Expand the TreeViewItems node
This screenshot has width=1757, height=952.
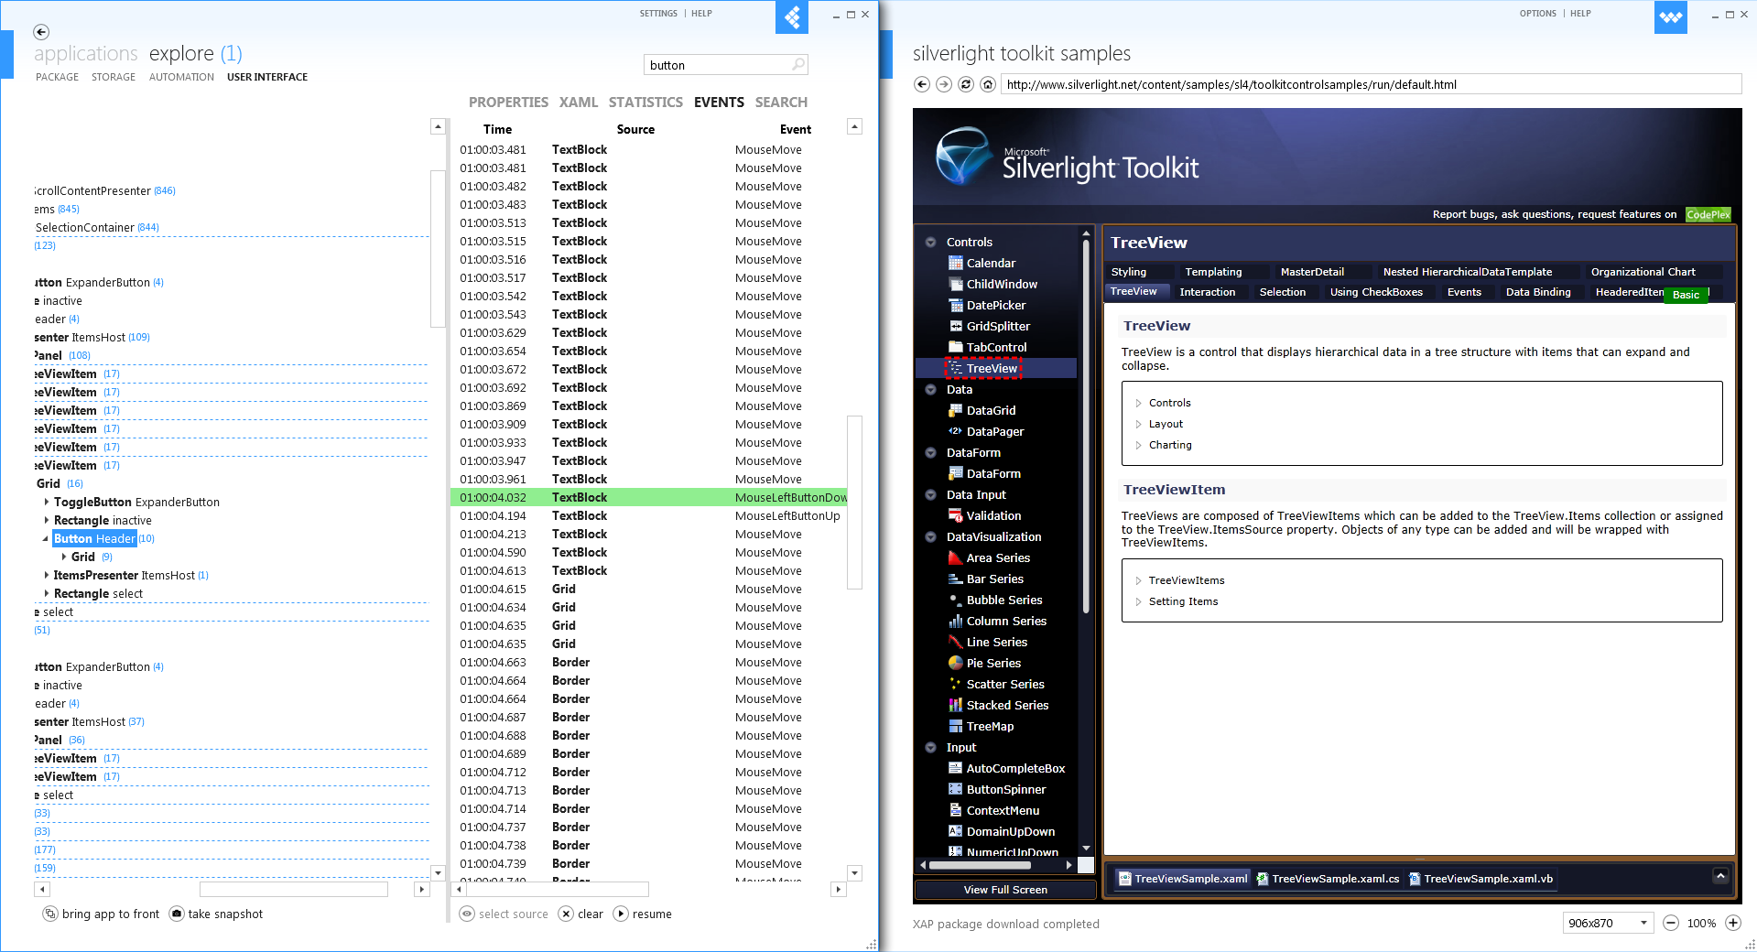pyautogui.click(x=1139, y=580)
